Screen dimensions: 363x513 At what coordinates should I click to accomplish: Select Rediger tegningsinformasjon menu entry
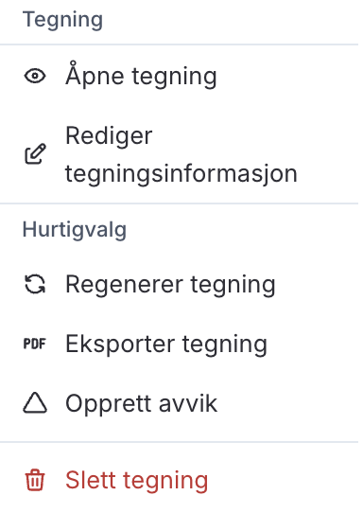point(179,153)
